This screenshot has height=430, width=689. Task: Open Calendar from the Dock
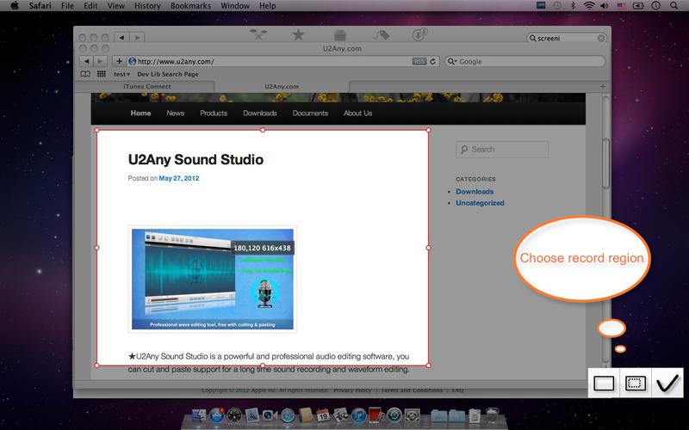[323, 415]
